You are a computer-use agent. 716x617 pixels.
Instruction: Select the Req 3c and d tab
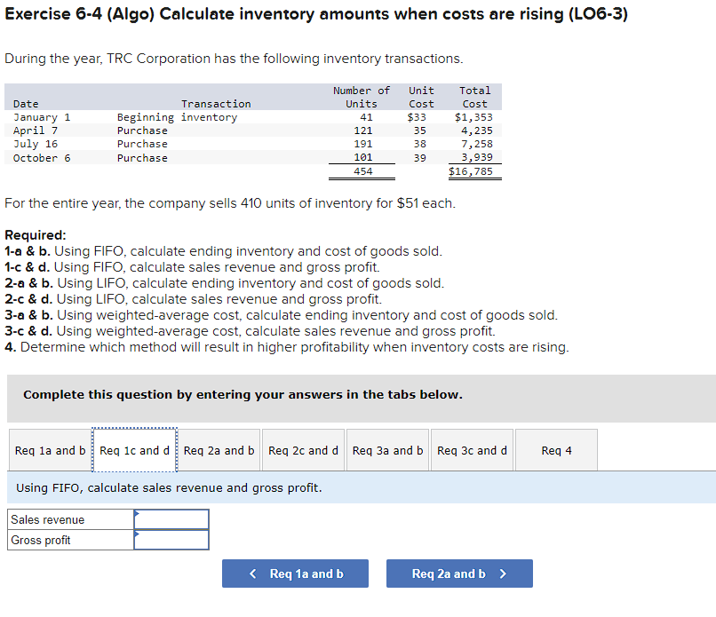click(x=472, y=450)
